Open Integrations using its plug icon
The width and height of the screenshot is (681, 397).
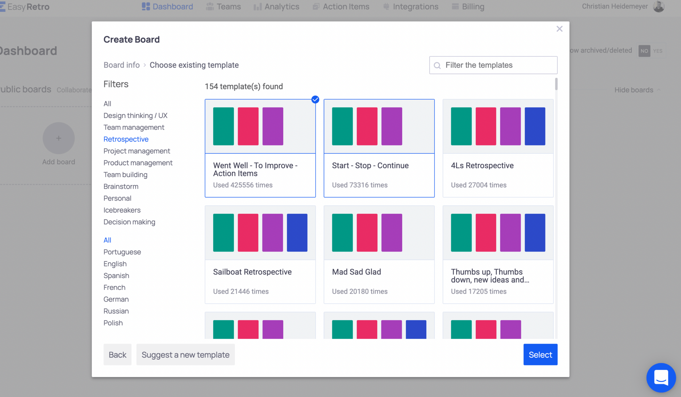pyautogui.click(x=386, y=6)
